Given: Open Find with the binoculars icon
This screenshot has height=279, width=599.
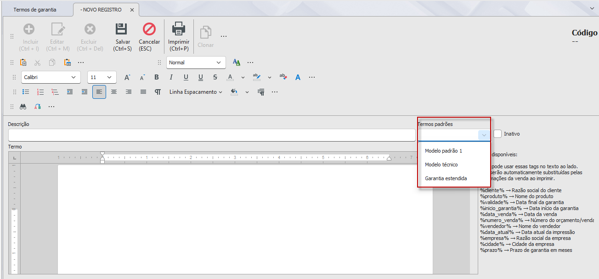Looking at the screenshot, I should click(x=23, y=107).
